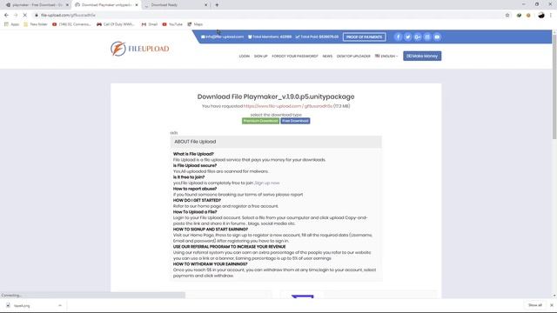Screen dimensions: 557x313
Task: Click 'Download File Playmaker_v.1.9.0.p5.unitypackage' title
Action: 276,97
